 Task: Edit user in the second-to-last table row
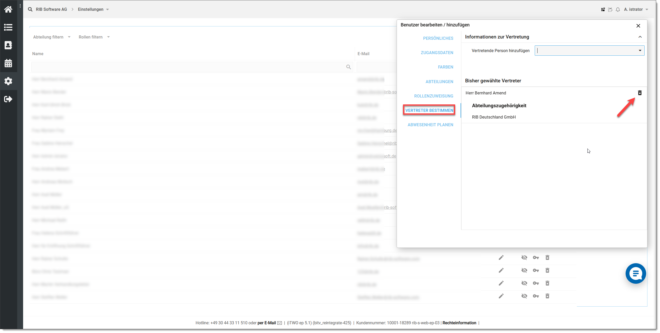[501, 283]
